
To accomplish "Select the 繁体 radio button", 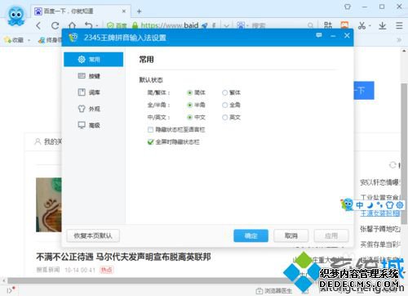I will point(224,92).
